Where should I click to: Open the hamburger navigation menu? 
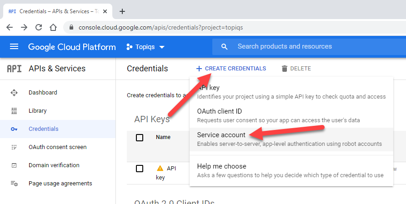(14, 47)
